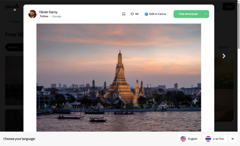Expand download size options arrow
Screen dimensions: 240x146
(206, 14)
